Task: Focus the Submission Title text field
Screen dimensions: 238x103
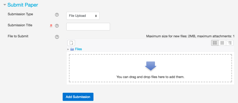Action: coord(88,27)
